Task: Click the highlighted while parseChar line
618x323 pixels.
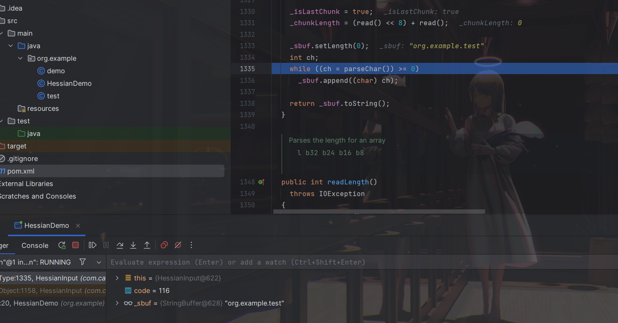Action: (x=445, y=69)
